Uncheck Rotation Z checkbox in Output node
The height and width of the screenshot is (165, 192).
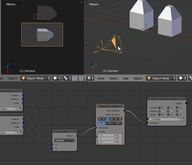click(177, 111)
